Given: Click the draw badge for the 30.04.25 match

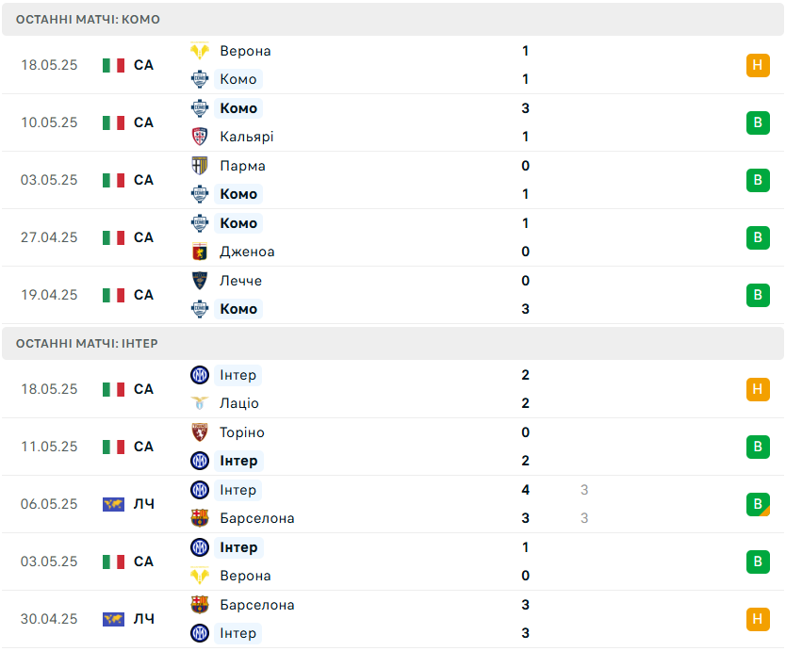Looking at the screenshot, I should coord(758,619).
